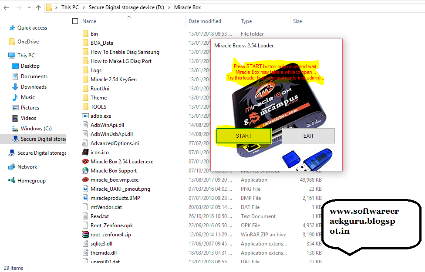Screen dimensions: 425x272
Task: Select Root_Zenfone.opk file icon
Action: coord(85,225)
